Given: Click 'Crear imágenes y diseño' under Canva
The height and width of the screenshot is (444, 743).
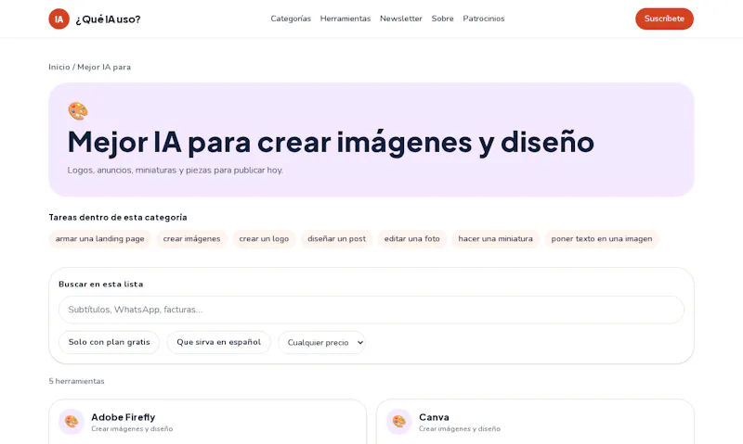Looking at the screenshot, I should [460, 429].
